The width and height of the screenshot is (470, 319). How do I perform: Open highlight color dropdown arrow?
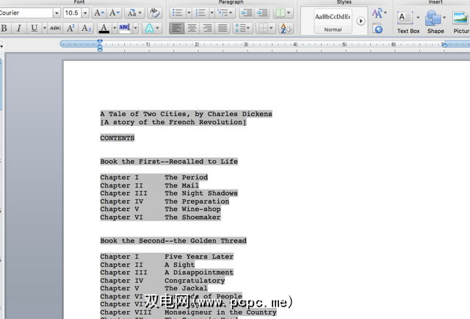pyautogui.click(x=135, y=28)
